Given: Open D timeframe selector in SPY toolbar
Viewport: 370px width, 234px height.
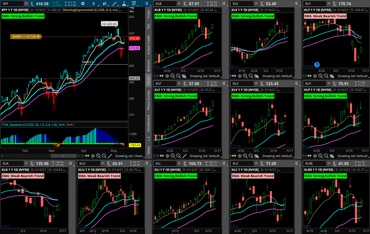Looking at the screenshot, I should click(x=94, y=3).
